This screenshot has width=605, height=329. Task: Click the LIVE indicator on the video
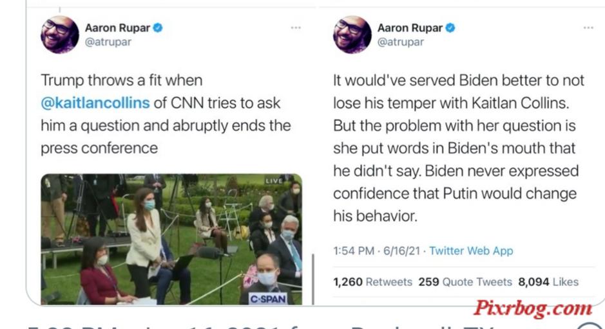point(274,181)
